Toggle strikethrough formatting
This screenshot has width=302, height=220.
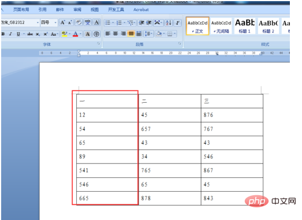point(30,34)
